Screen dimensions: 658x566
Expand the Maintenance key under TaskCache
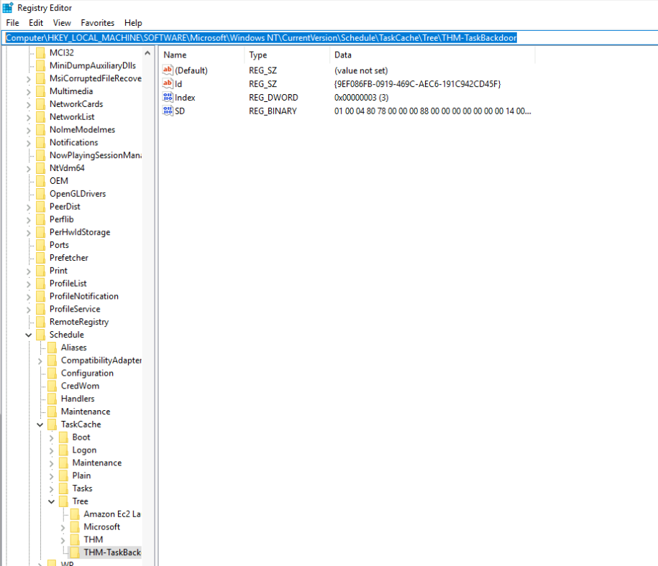coord(51,463)
